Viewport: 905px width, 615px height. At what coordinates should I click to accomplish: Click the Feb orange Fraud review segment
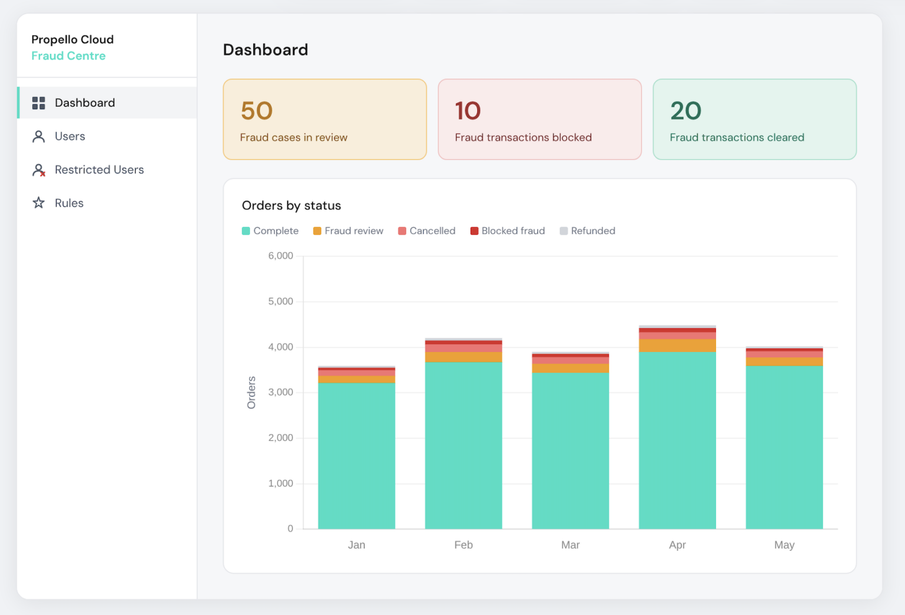(463, 357)
